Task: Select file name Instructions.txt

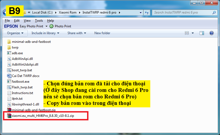Action: coord(23,93)
